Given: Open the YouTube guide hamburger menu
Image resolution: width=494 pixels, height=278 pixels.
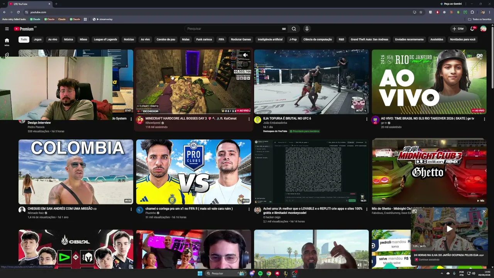Looking at the screenshot, I should click(7, 29).
